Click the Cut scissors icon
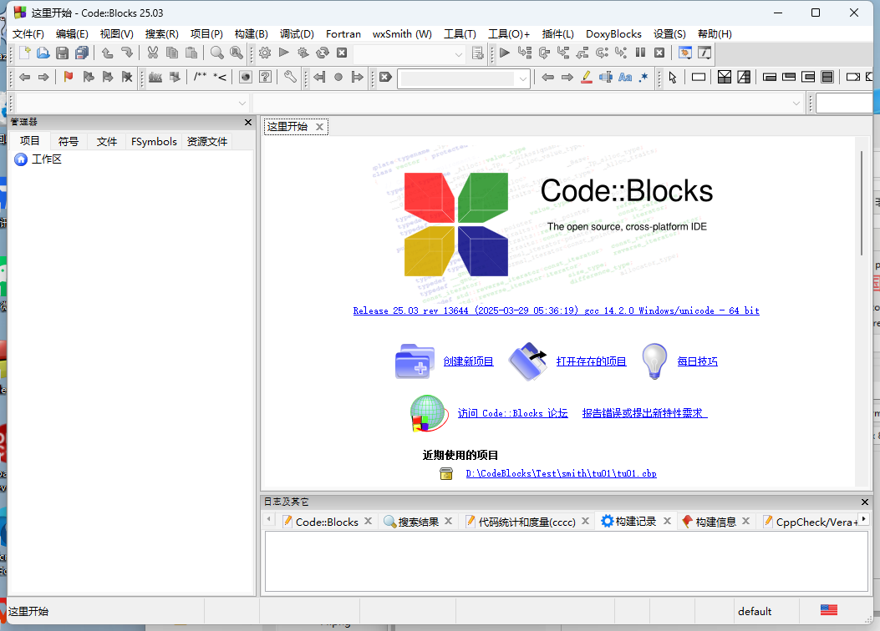Viewport: 880px width, 631px height. coord(153,53)
